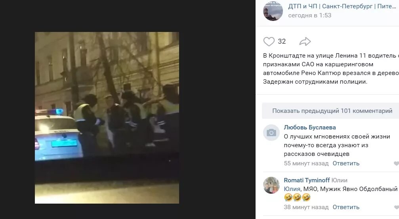This screenshot has height=219, width=399.
Task: Open Romati Tyminoff's profile name
Action: click(307, 180)
